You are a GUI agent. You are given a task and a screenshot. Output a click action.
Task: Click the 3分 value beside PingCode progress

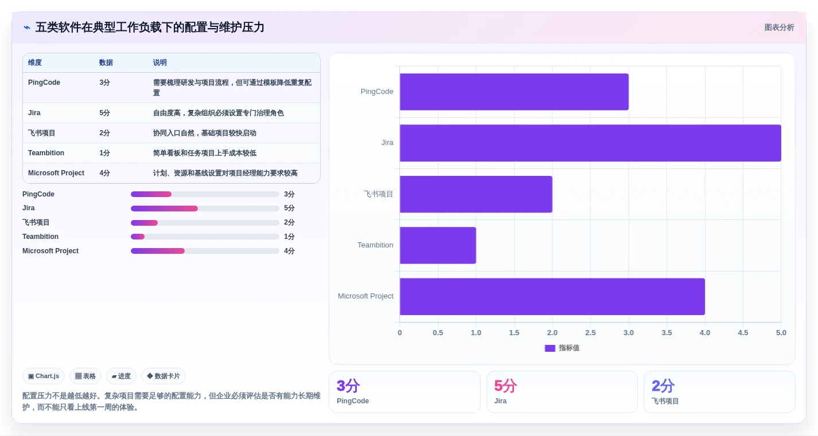pos(289,194)
